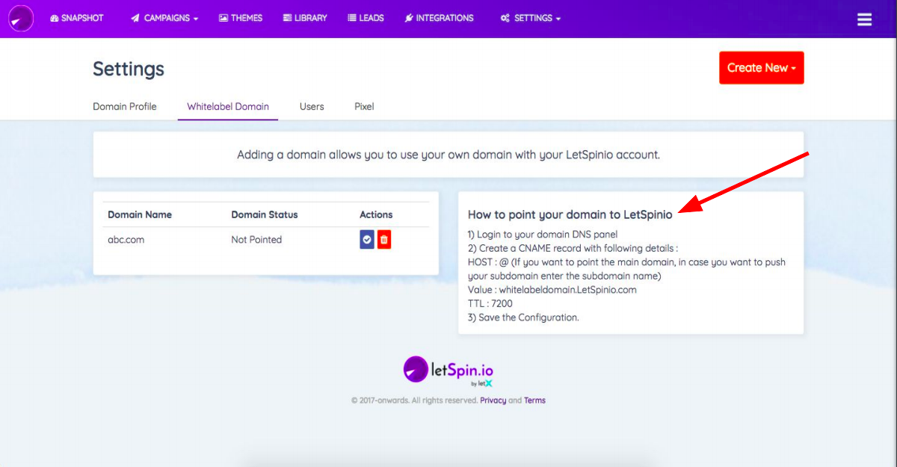Click the 'How to point your domain' heading
Image resolution: width=897 pixels, height=467 pixels.
570,214
